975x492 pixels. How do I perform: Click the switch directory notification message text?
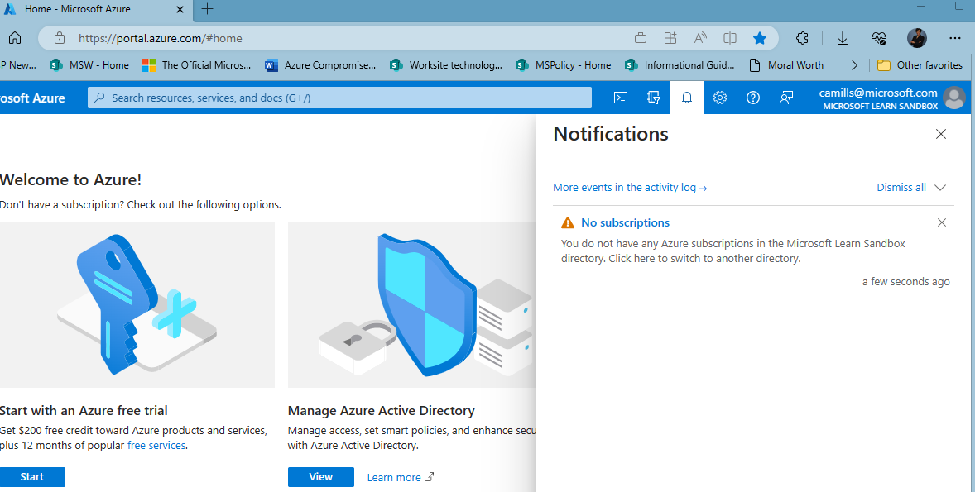(733, 251)
